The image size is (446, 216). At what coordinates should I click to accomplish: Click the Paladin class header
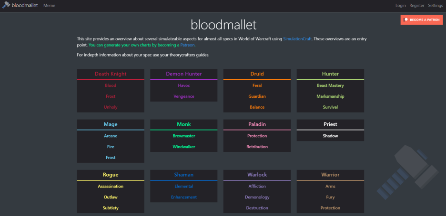tap(257, 124)
